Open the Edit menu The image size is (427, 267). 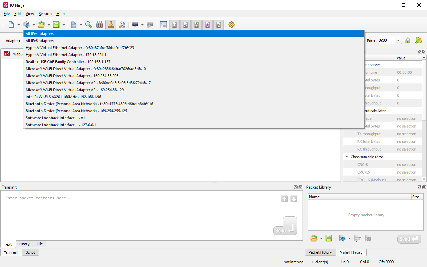point(18,14)
